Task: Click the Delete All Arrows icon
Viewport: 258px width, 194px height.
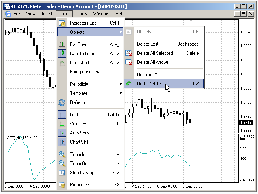Action: click(x=128, y=62)
